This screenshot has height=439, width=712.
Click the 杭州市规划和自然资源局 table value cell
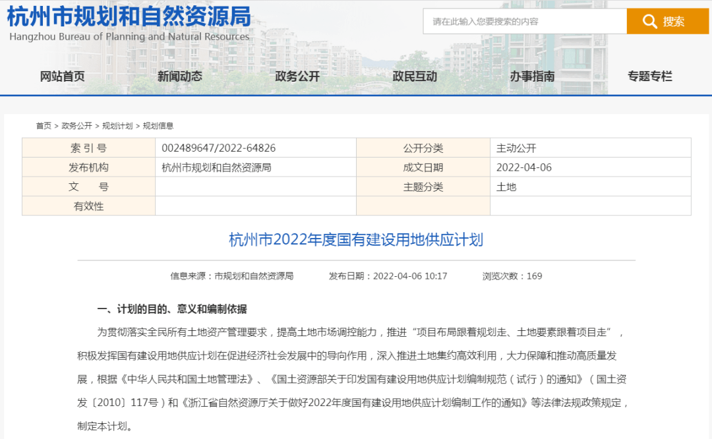click(x=256, y=167)
